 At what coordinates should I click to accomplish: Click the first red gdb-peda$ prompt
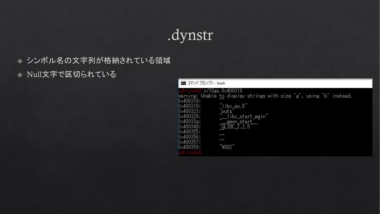pos(190,91)
